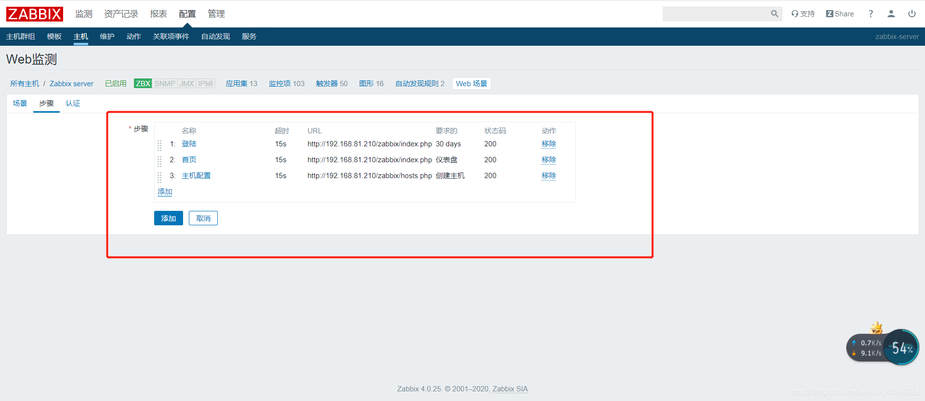Click the network speed widget 54% circle
Image resolution: width=925 pixels, height=401 pixels.
point(901,348)
